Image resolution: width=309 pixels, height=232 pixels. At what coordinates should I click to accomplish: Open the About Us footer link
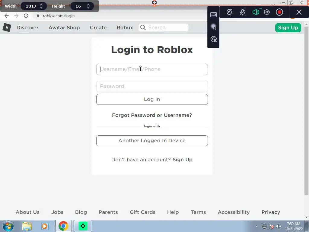click(27, 212)
